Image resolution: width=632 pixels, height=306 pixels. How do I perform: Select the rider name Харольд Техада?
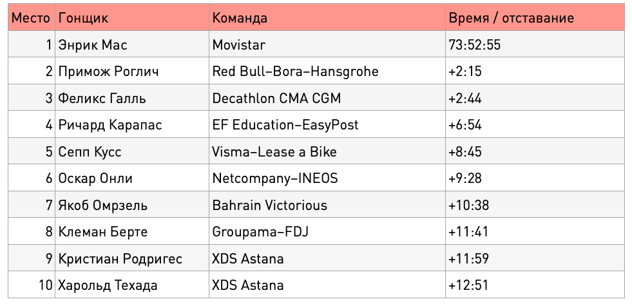108,285
